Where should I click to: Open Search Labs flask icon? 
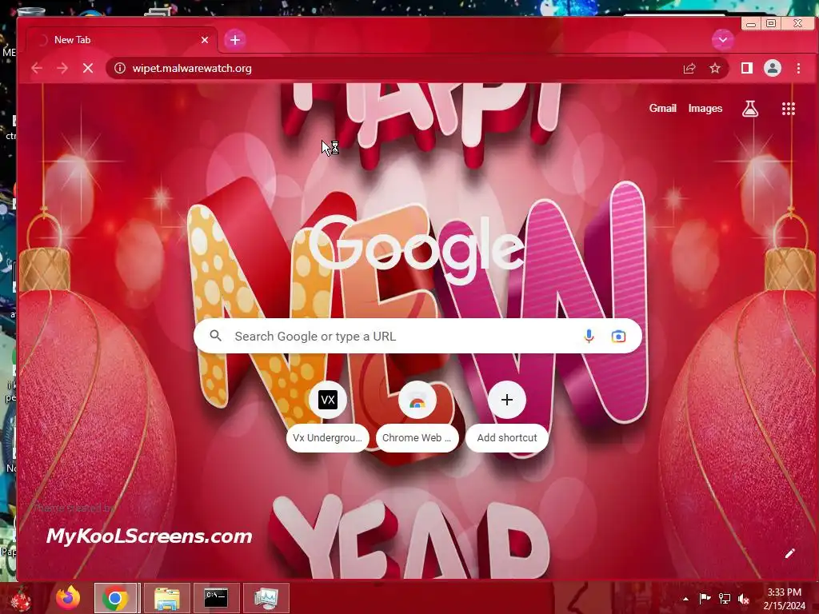750,109
